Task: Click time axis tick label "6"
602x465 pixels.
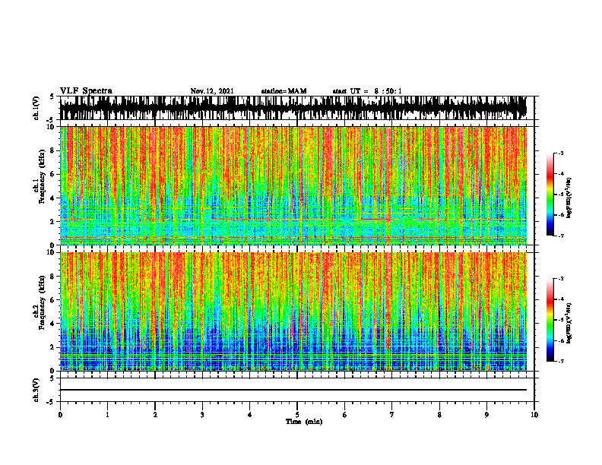Action: tap(345, 415)
